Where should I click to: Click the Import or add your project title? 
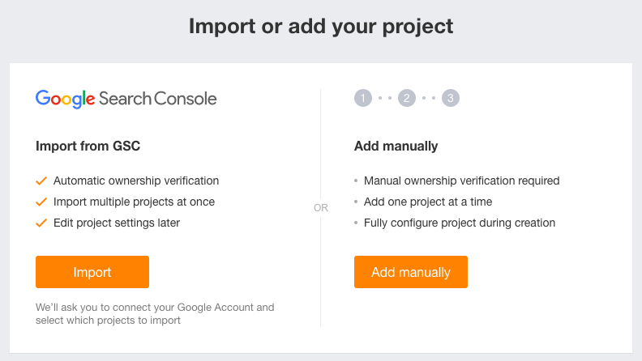[x=321, y=26]
